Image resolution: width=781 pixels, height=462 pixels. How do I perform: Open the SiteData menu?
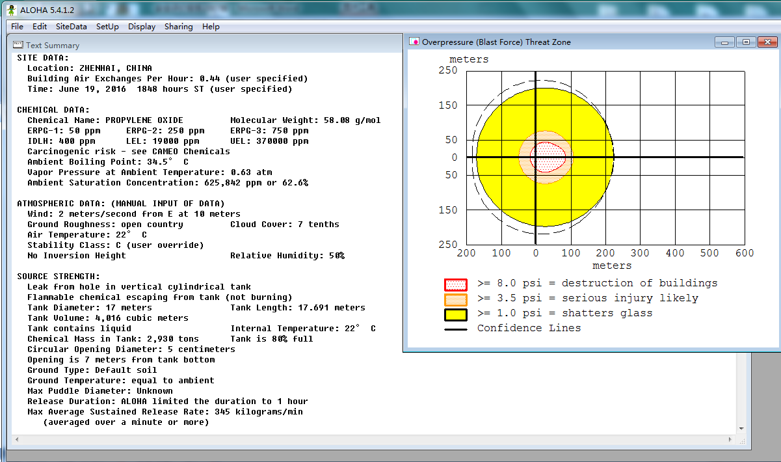71,27
